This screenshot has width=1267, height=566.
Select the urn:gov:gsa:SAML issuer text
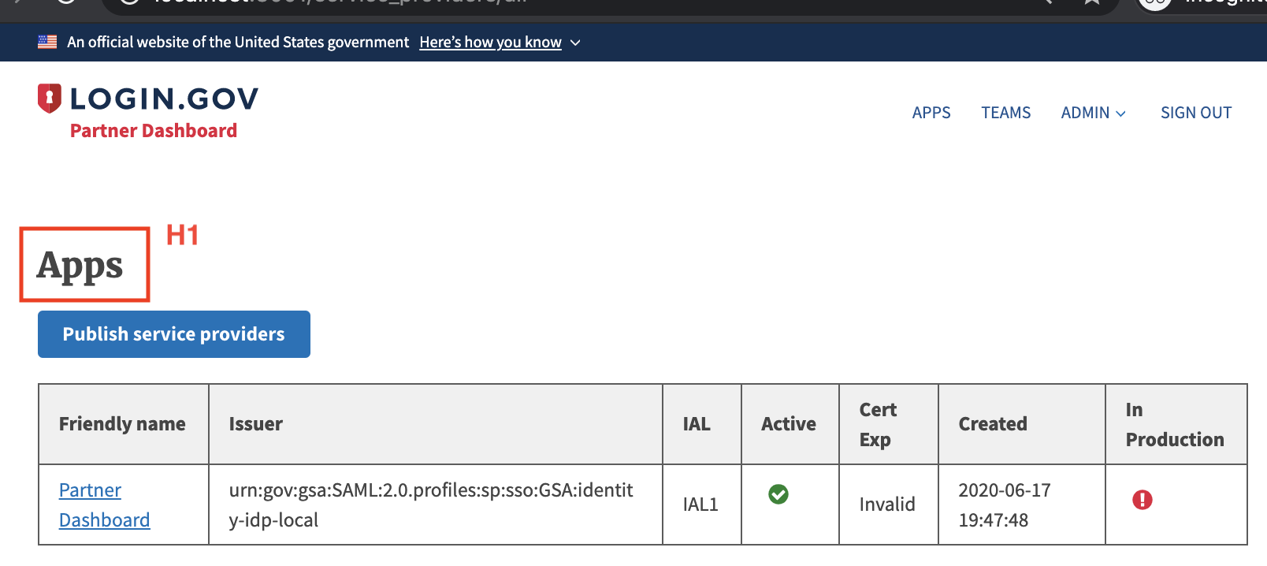pyautogui.click(x=431, y=505)
